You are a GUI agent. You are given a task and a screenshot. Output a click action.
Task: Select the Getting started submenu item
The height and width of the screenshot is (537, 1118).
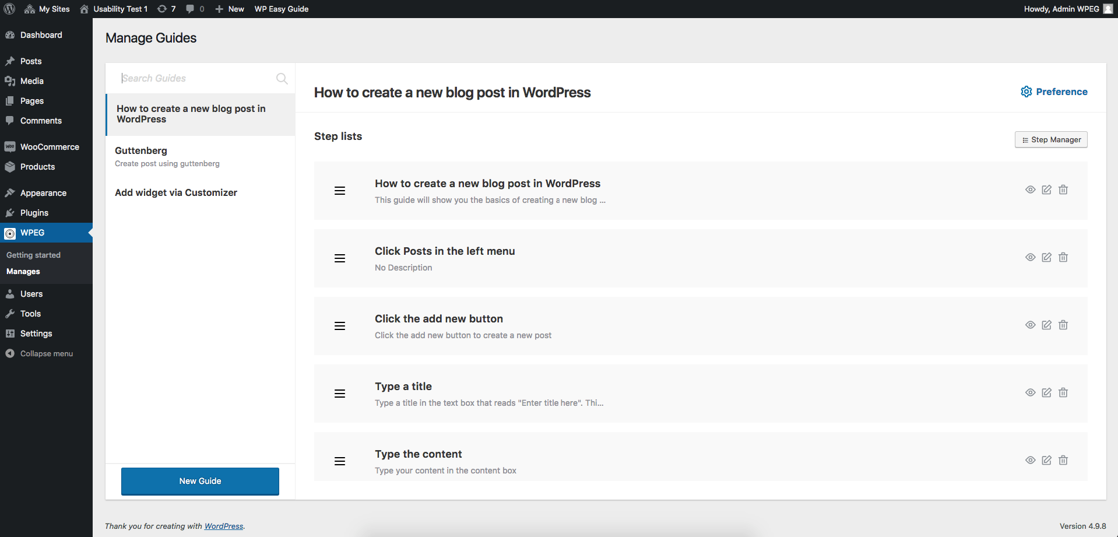[33, 255]
